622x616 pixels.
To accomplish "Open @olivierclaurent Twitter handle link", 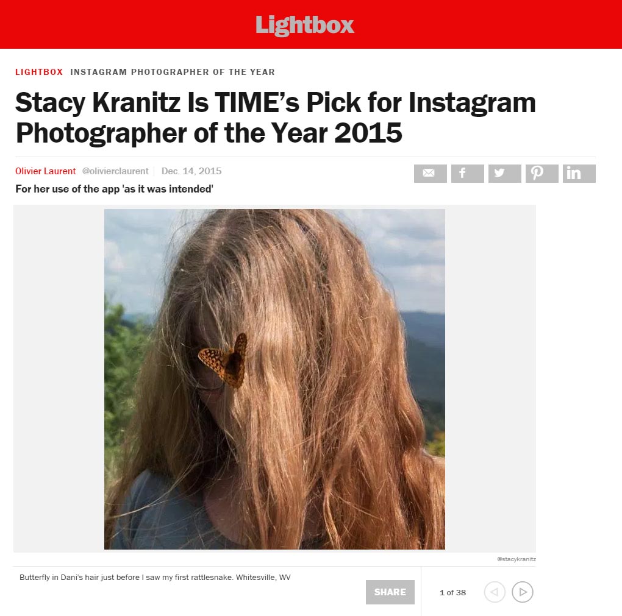I will (115, 171).
